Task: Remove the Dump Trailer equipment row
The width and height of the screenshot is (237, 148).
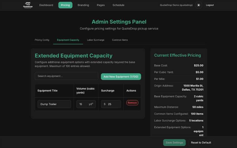Action: click(x=132, y=103)
